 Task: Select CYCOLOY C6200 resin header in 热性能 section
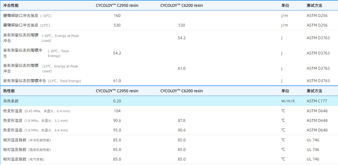[182, 91]
